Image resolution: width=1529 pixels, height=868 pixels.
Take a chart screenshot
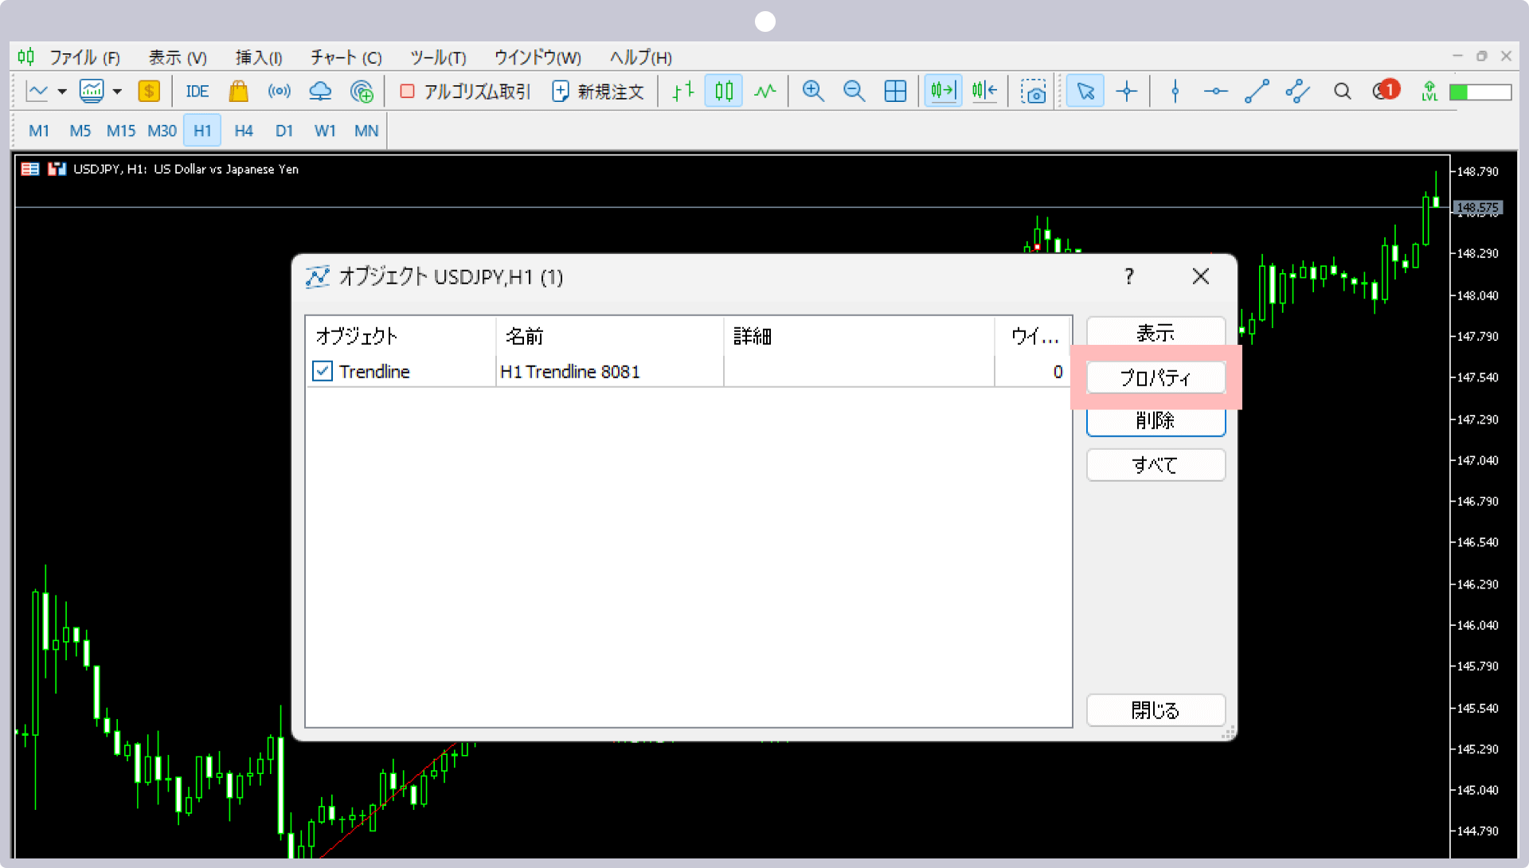click(1034, 92)
